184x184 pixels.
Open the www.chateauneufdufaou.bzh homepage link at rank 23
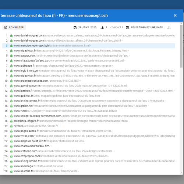pyautogui.click(x=32, y=146)
